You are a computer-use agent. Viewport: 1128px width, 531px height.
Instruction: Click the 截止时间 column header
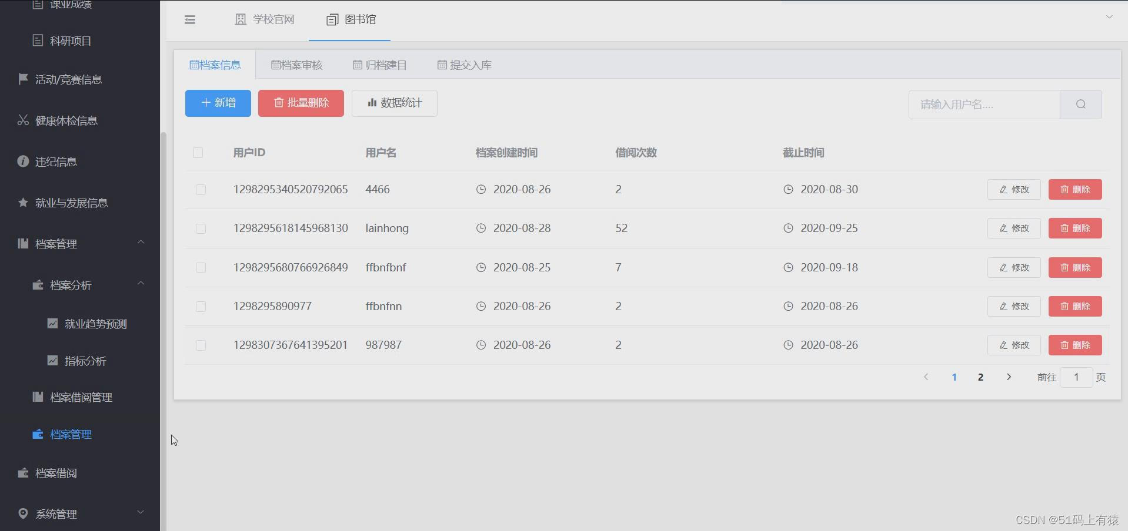(x=803, y=153)
